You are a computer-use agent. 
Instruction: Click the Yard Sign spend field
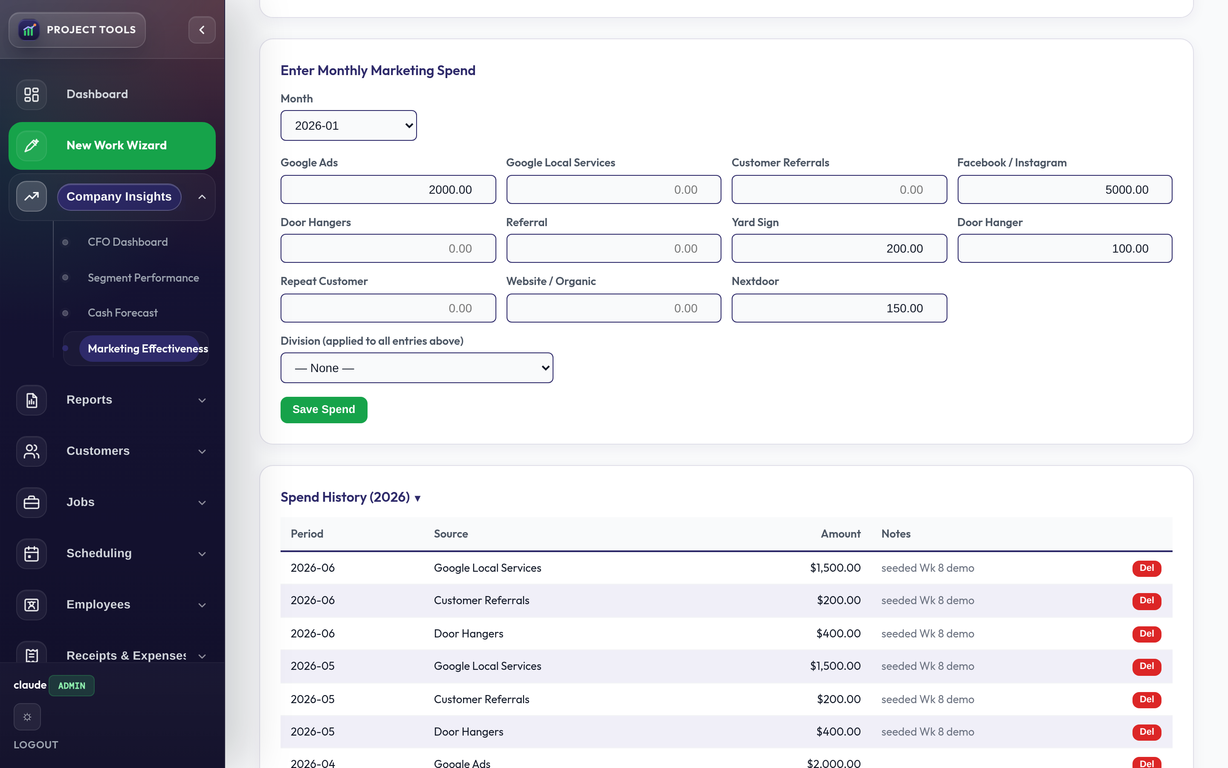point(839,248)
